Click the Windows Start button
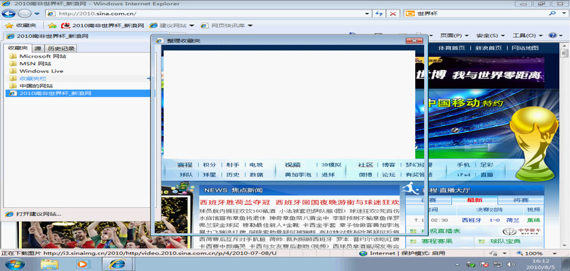 tap(14, 264)
